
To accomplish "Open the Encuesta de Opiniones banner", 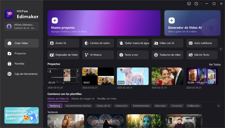I will [x=22, y=115].
